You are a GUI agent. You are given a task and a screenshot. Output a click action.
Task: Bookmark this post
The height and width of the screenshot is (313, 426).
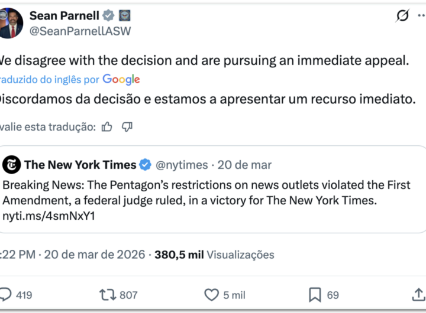[x=315, y=295]
